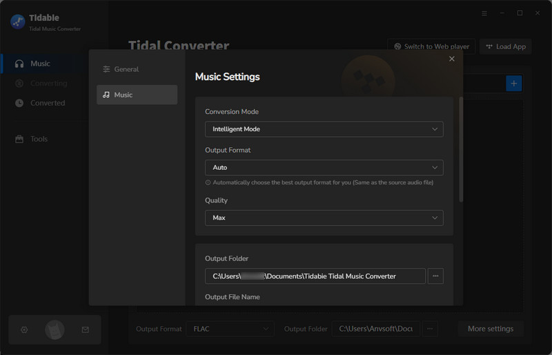This screenshot has height=355, width=552.
Task: Minimize the Tidabie window
Action: (502, 13)
